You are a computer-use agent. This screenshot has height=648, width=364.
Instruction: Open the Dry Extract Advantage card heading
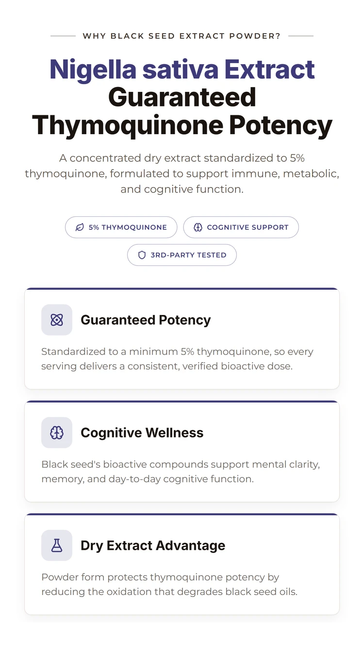pos(153,545)
